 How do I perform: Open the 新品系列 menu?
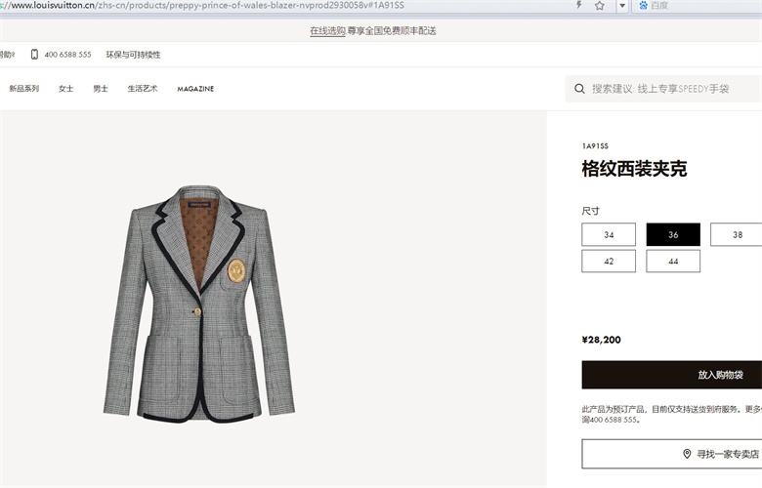pos(23,89)
